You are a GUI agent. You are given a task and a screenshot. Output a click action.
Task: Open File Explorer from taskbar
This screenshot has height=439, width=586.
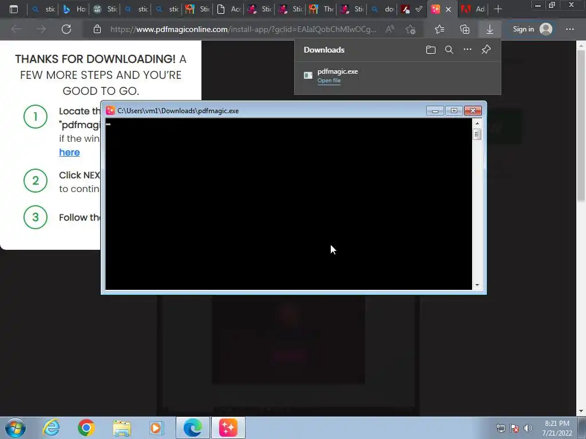tap(122, 428)
